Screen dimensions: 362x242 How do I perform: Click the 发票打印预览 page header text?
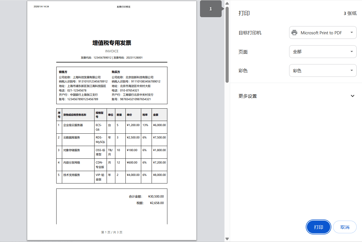coord(123,7)
